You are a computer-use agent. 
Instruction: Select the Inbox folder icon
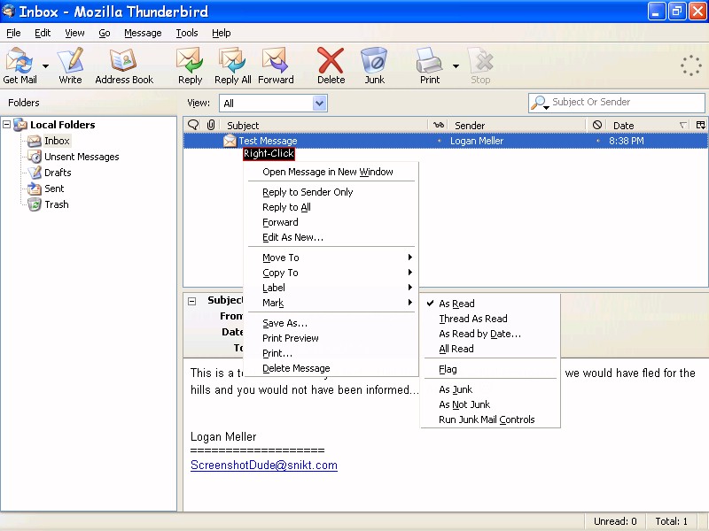pos(35,141)
